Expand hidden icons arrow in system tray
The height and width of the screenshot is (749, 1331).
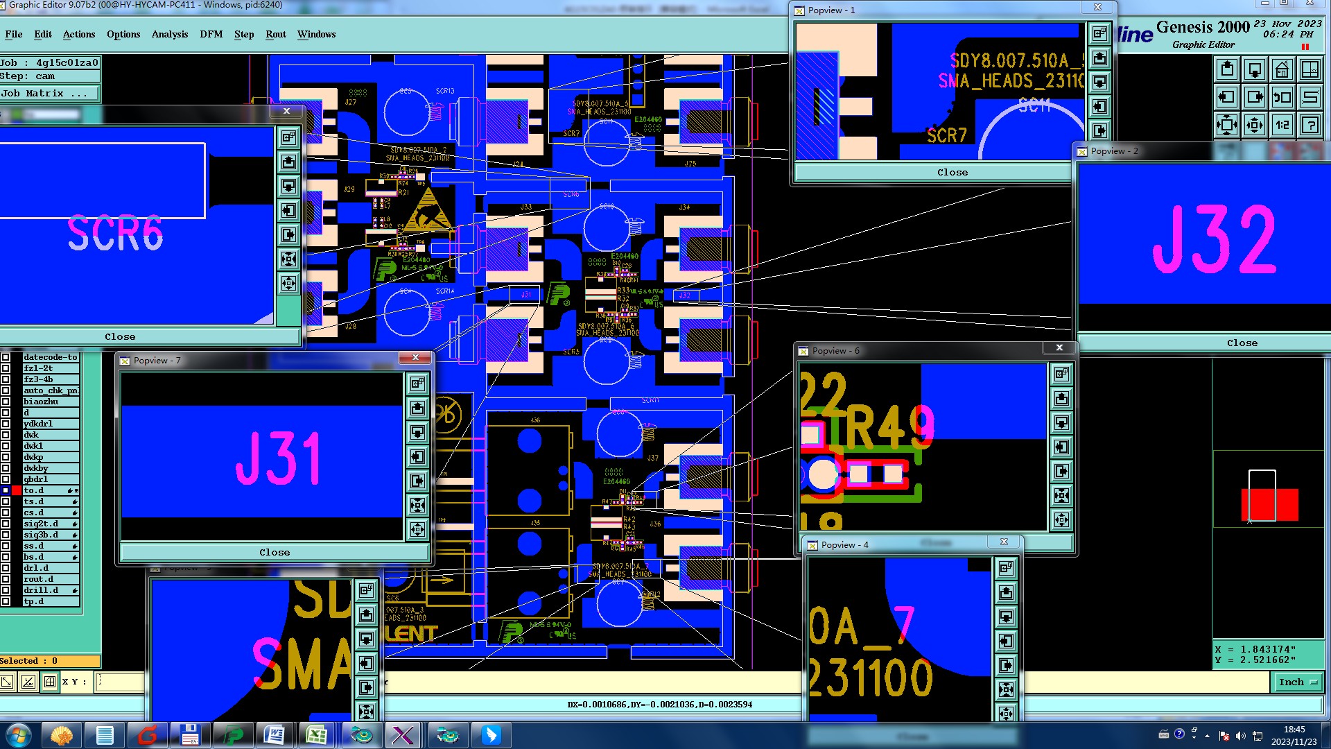pos(1207,735)
